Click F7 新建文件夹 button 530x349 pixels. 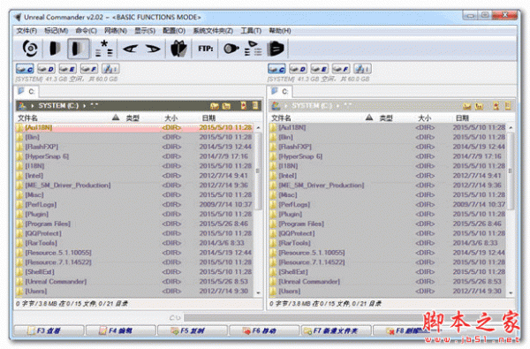(336, 330)
